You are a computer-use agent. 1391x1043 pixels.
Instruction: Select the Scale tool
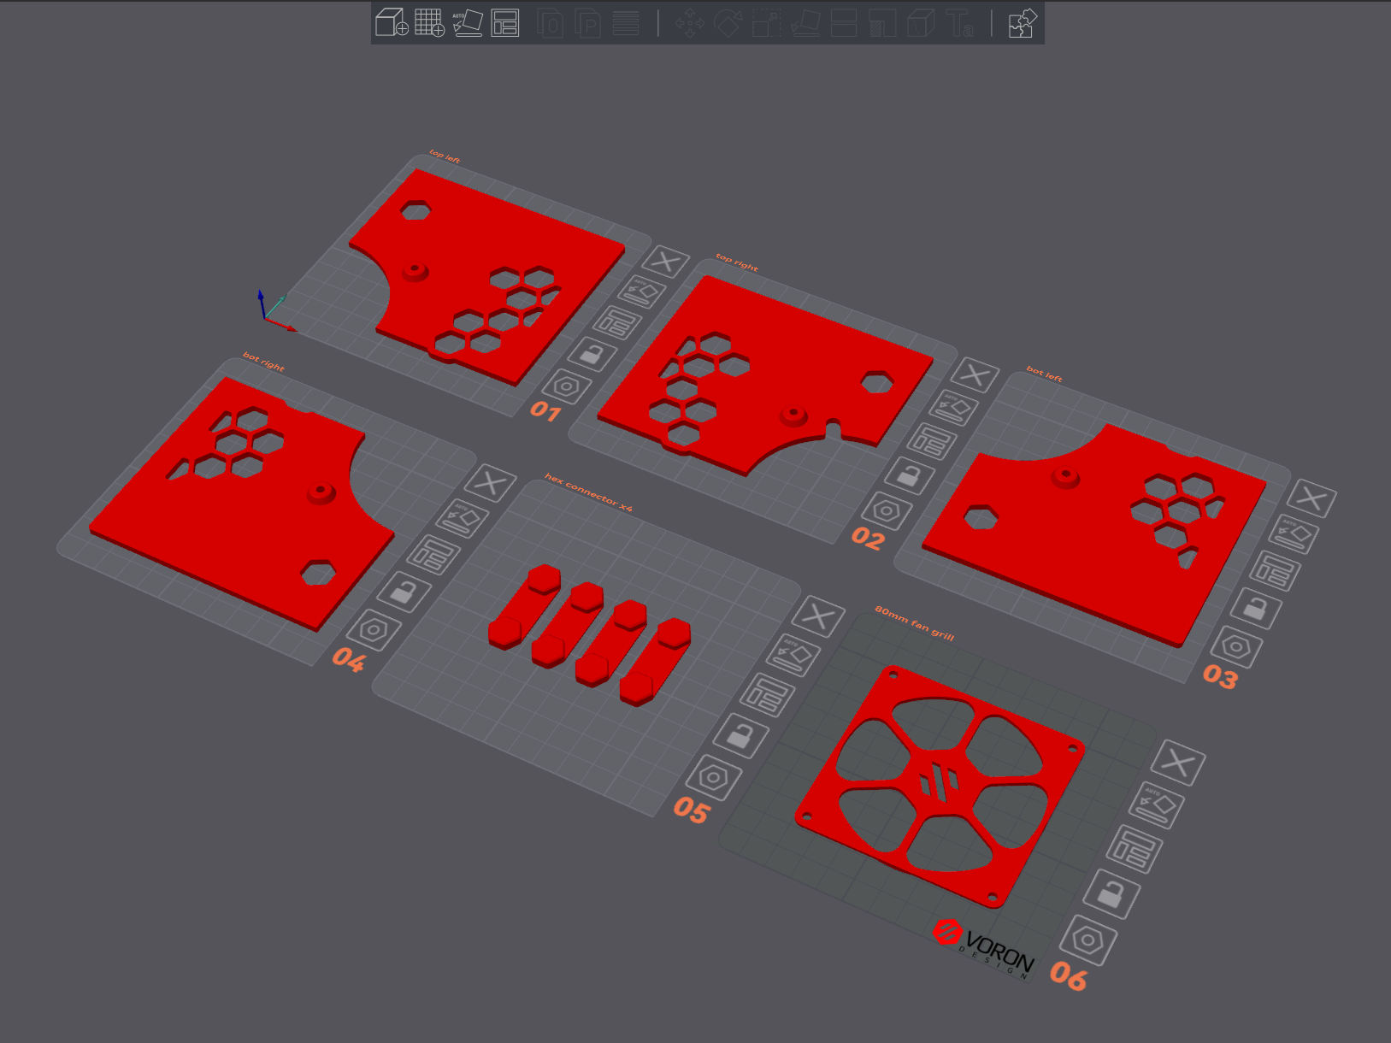click(x=767, y=23)
